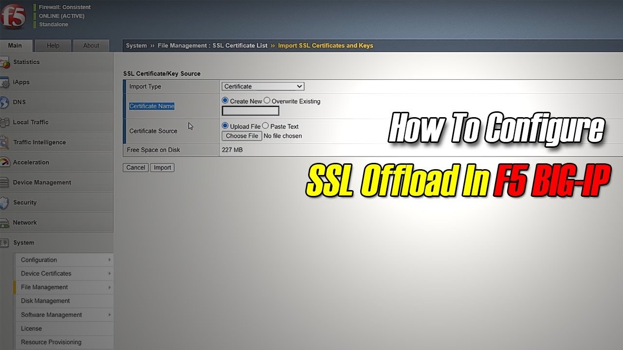The height and width of the screenshot is (350, 623).
Task: Select the Overwrite Existing radio button
Action: pyautogui.click(x=267, y=101)
